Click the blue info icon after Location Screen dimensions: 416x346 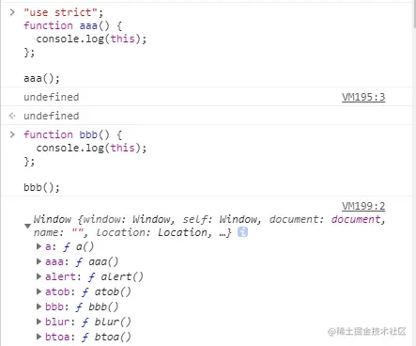(242, 232)
